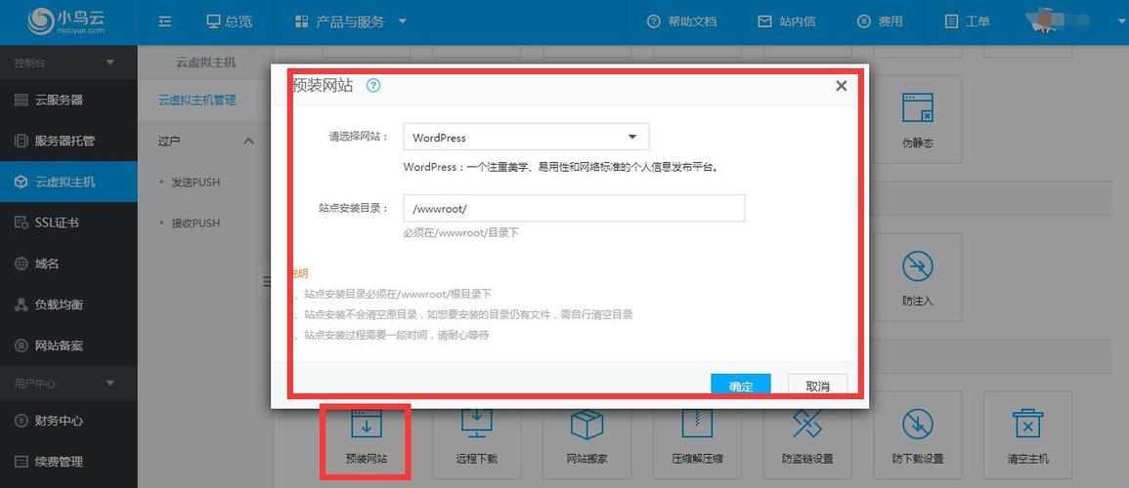Expand 产品与服务 dropdown menu
This screenshot has width=1129, height=488.
351,21
